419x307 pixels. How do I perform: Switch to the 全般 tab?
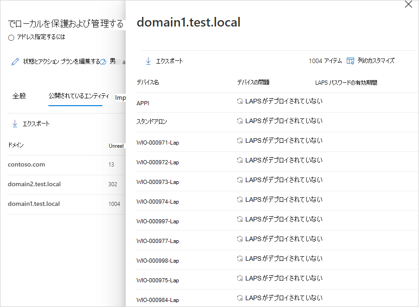pyautogui.click(x=19, y=96)
